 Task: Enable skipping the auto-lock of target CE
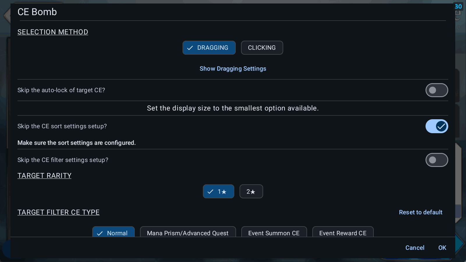(437, 90)
